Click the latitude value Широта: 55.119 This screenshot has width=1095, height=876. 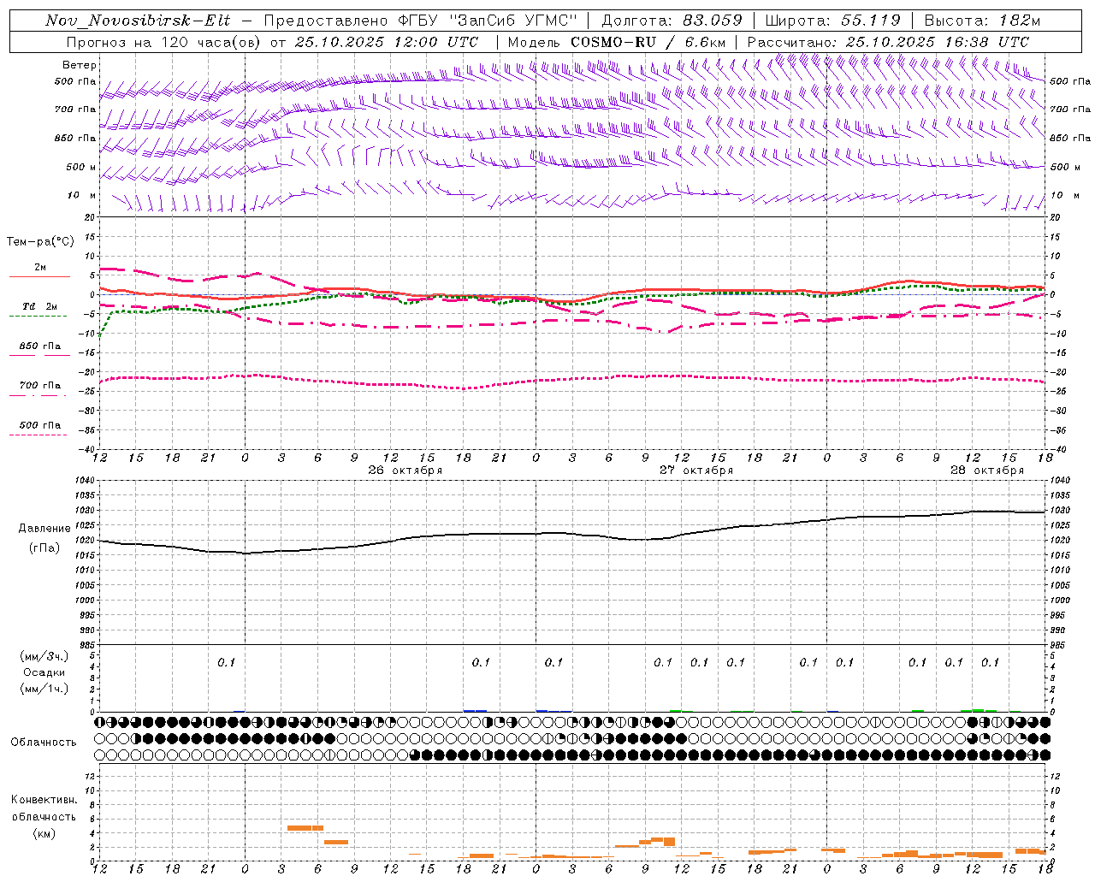(x=832, y=21)
